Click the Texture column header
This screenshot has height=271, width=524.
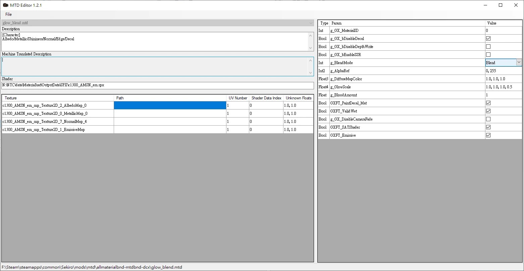pyautogui.click(x=58, y=98)
